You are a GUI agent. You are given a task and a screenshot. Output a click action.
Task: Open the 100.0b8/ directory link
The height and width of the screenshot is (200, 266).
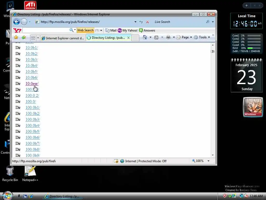pos(33,149)
